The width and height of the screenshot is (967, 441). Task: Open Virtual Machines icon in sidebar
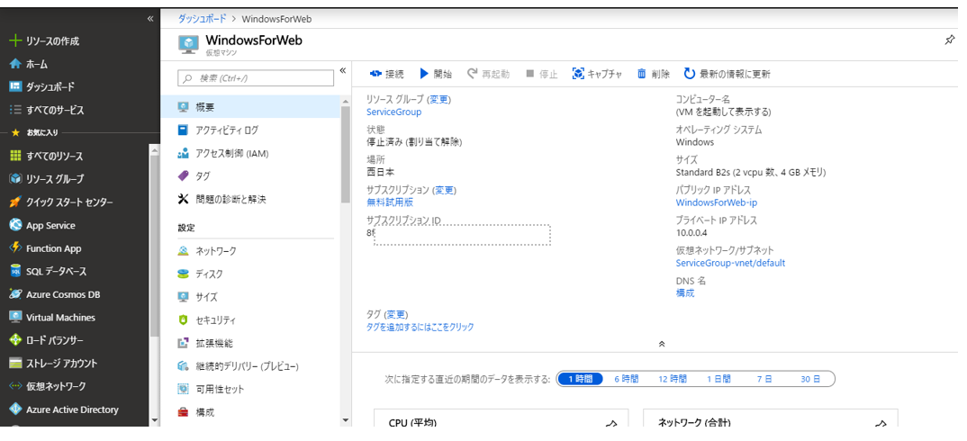16,317
